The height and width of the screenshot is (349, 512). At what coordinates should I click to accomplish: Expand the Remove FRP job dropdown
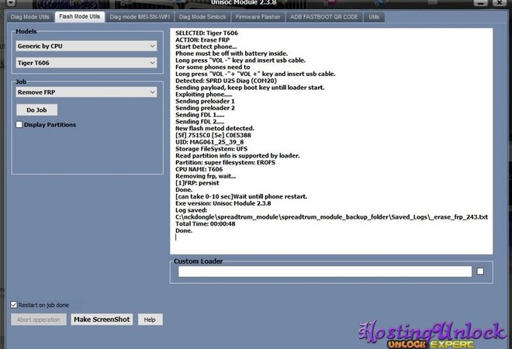(86, 92)
